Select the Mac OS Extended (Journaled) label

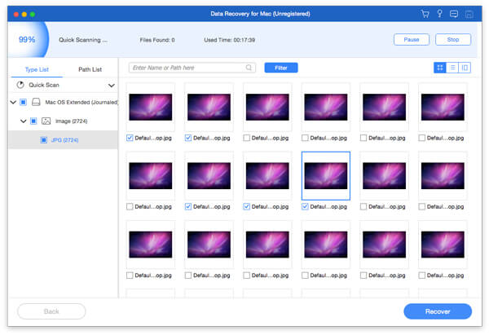[81, 102]
